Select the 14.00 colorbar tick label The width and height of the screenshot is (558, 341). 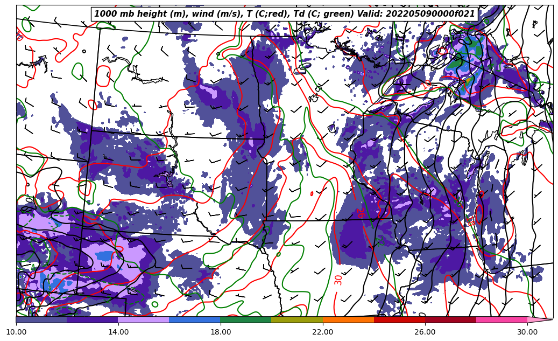(x=118, y=332)
